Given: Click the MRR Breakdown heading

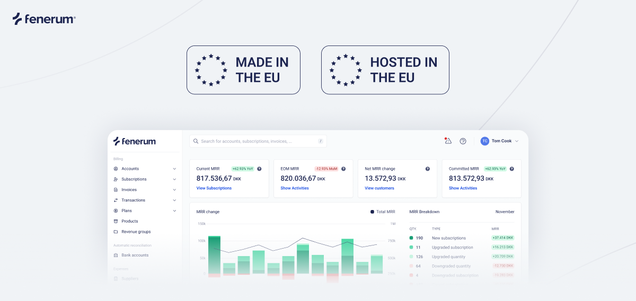Looking at the screenshot, I should point(425,212).
